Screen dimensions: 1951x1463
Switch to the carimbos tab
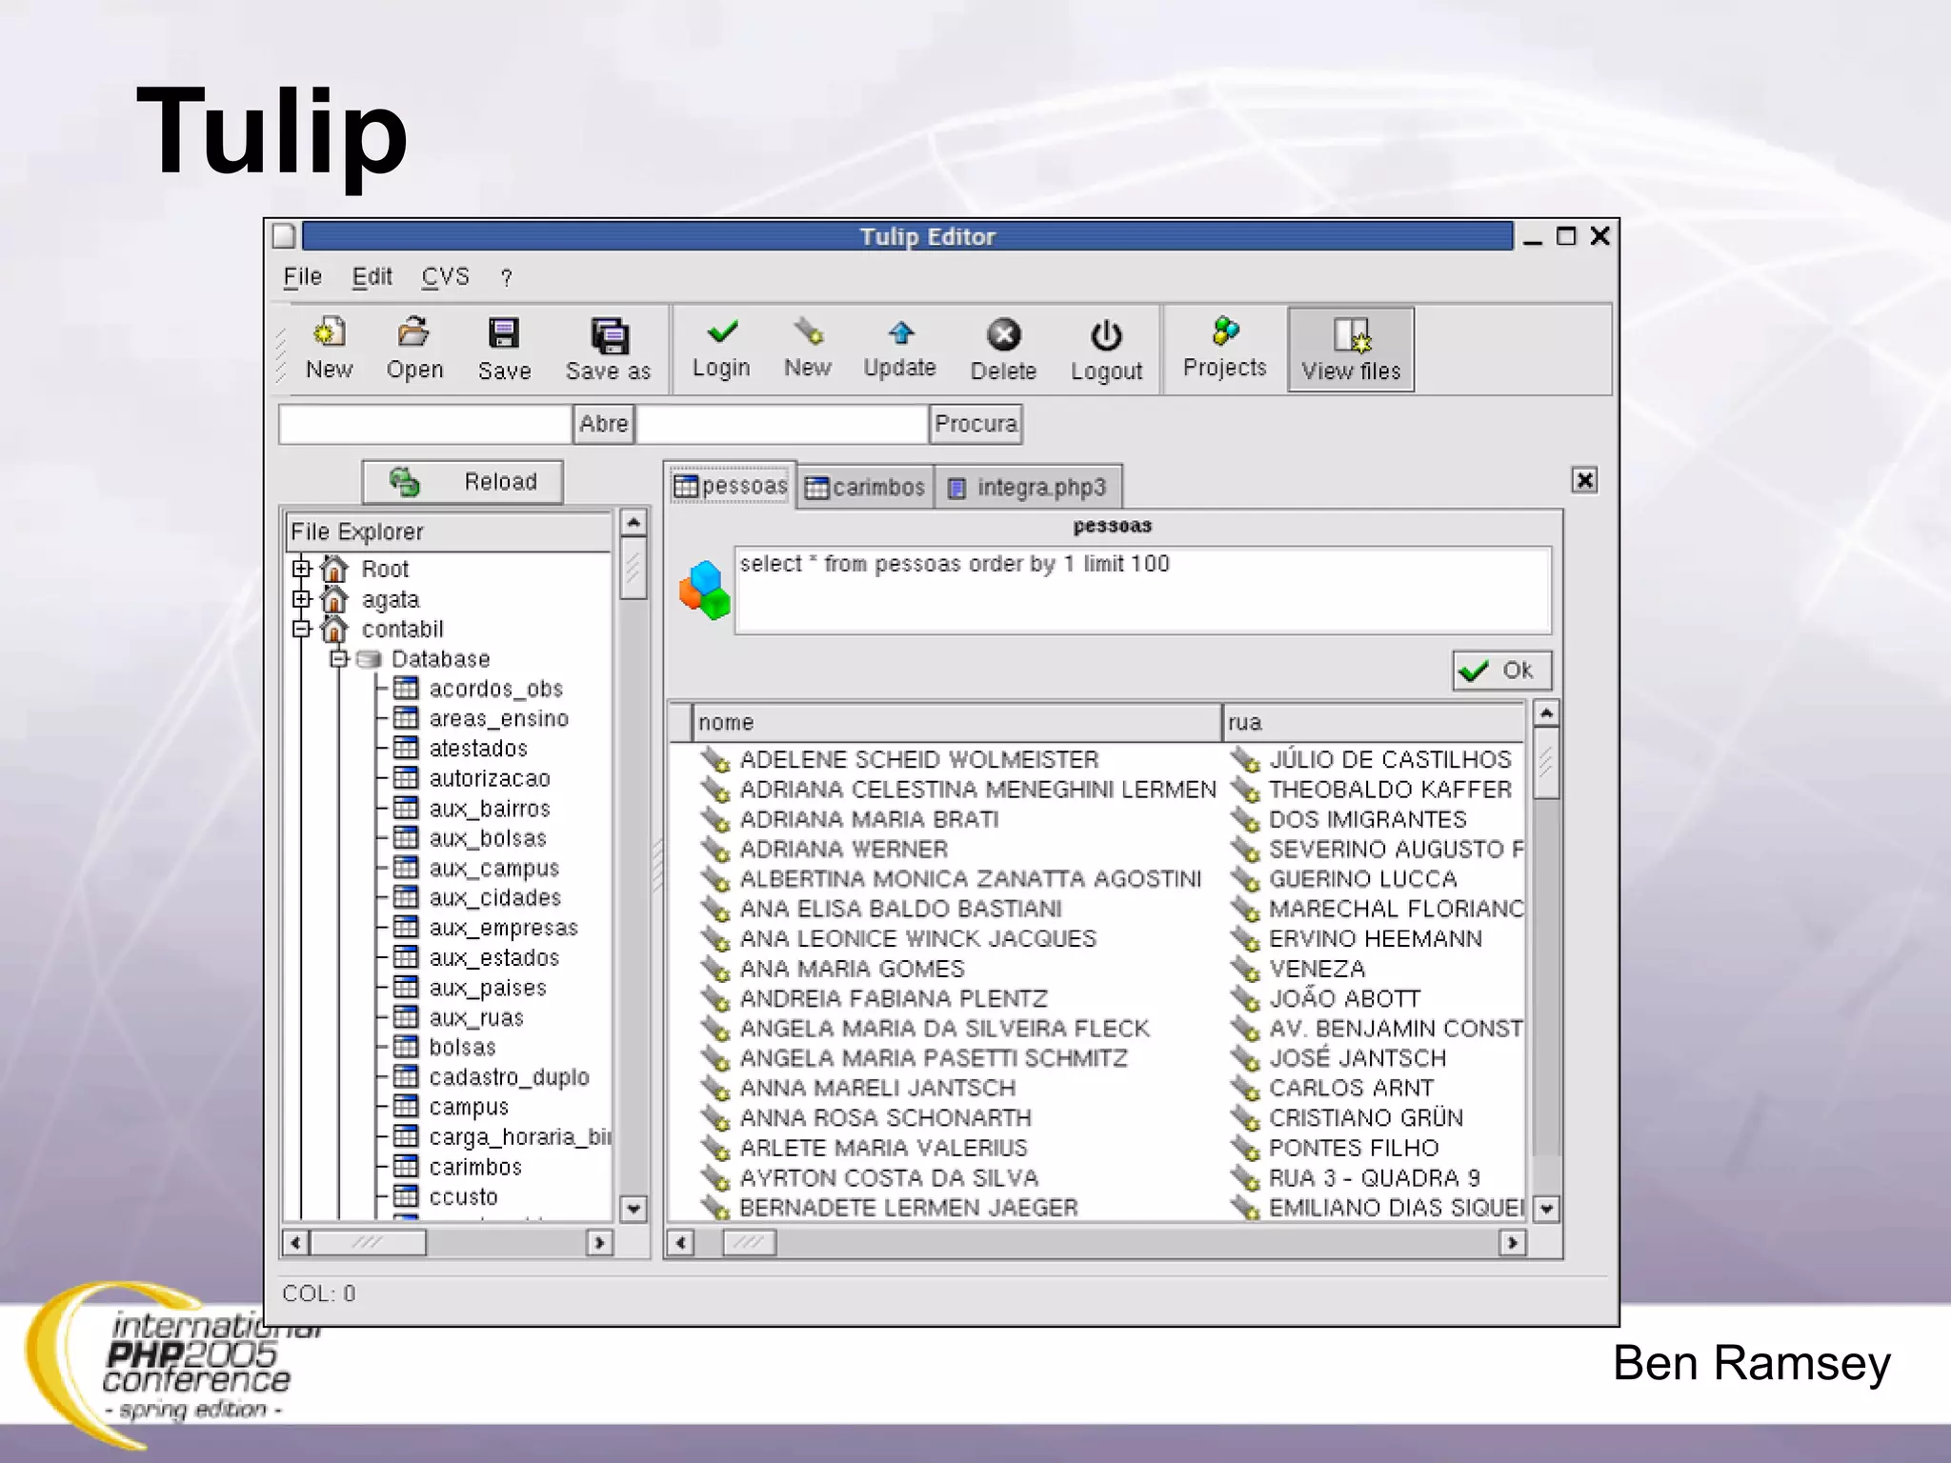point(865,488)
